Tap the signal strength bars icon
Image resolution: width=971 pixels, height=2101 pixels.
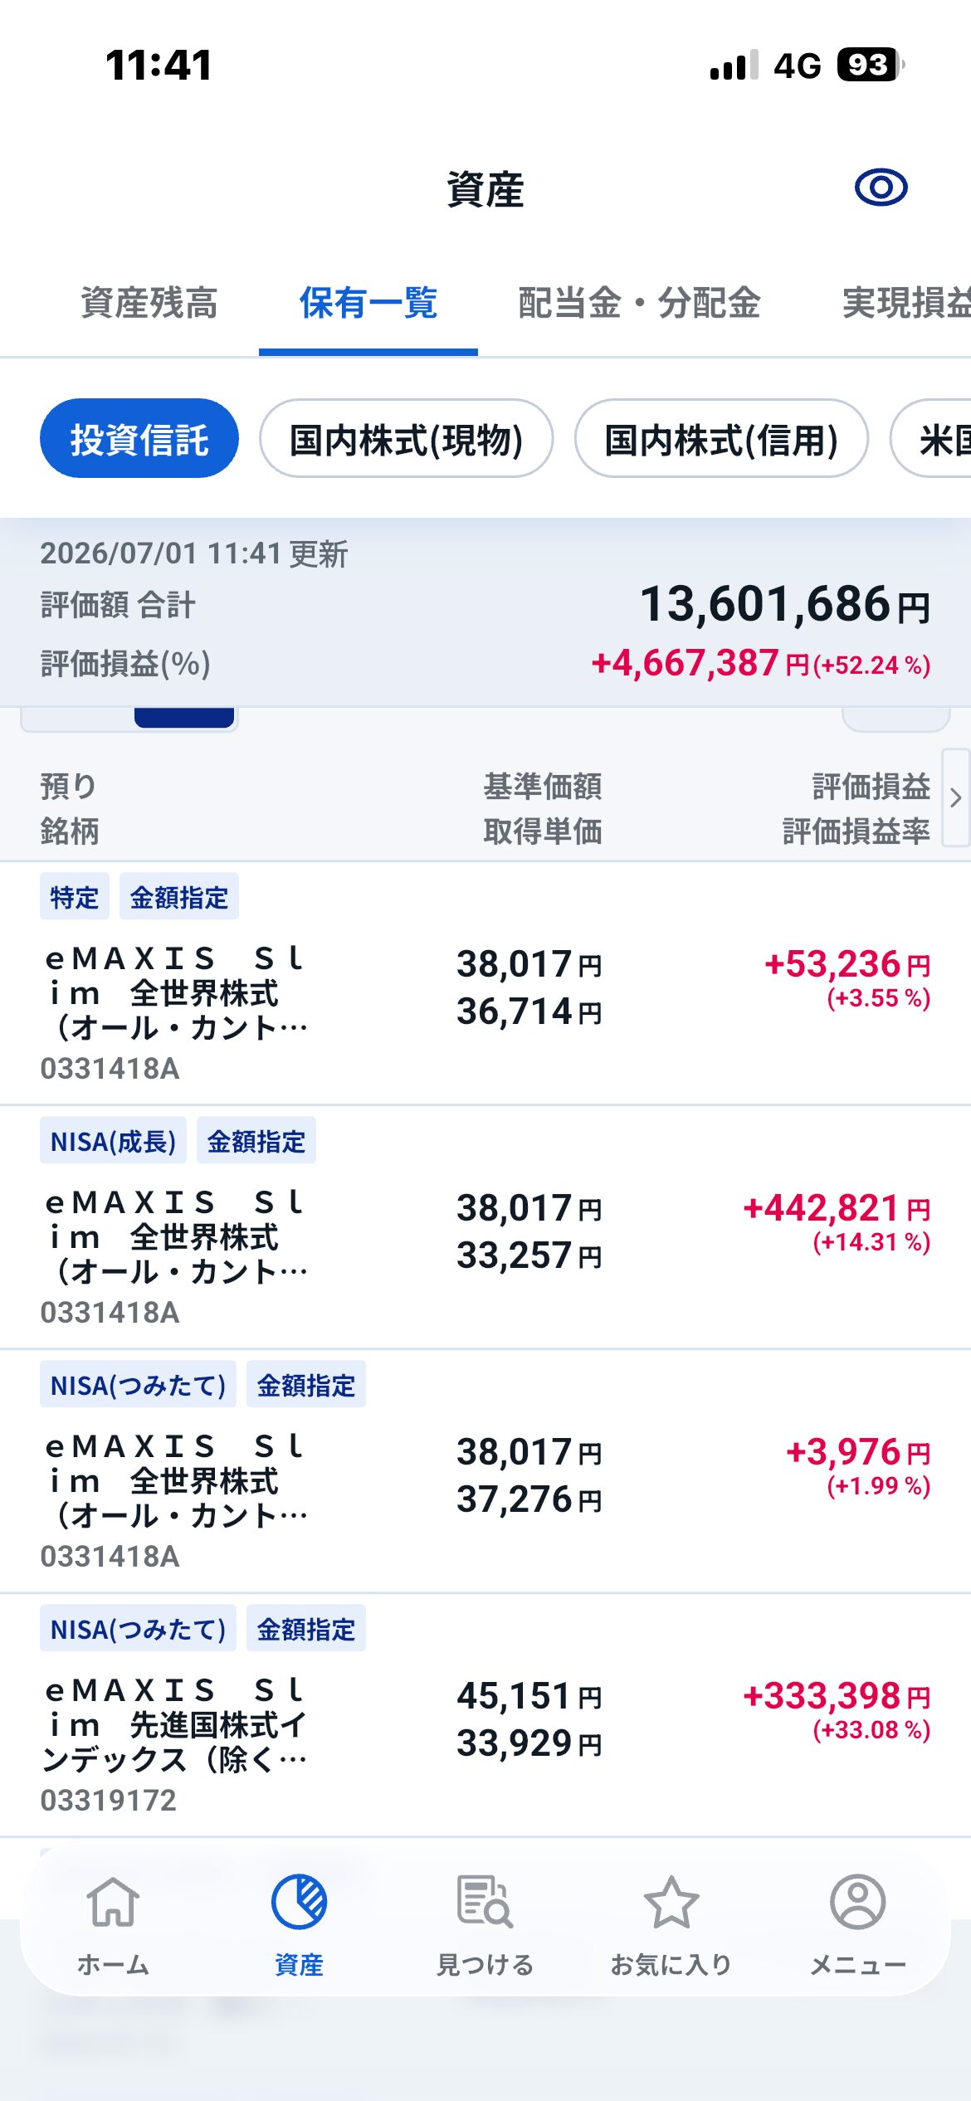(x=734, y=65)
